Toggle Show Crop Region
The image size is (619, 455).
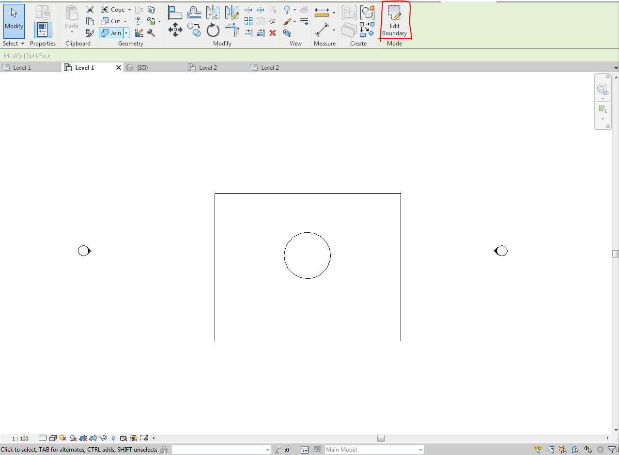[x=93, y=438]
